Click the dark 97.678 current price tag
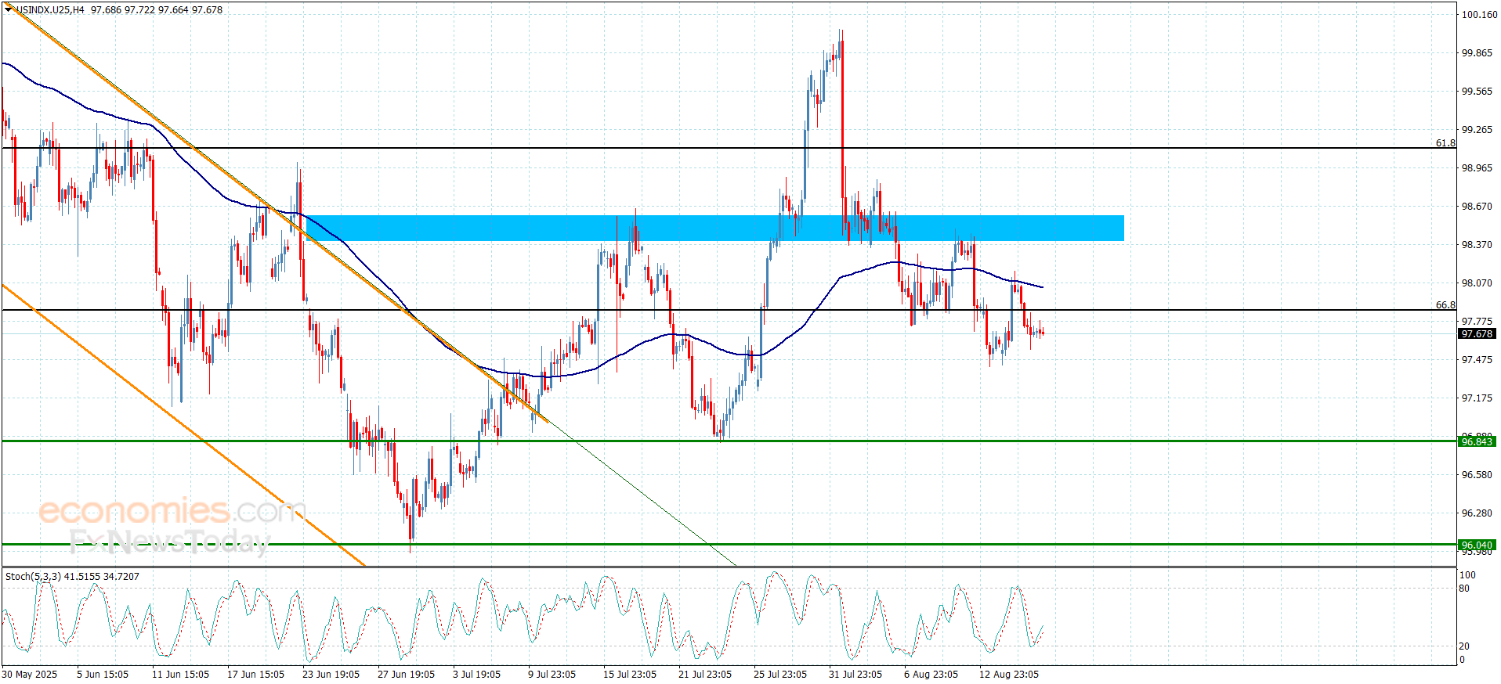The width and height of the screenshot is (1501, 684). coord(1477,334)
